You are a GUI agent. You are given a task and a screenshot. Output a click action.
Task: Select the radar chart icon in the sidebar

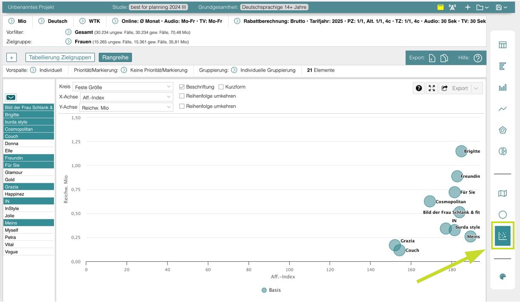point(503,130)
